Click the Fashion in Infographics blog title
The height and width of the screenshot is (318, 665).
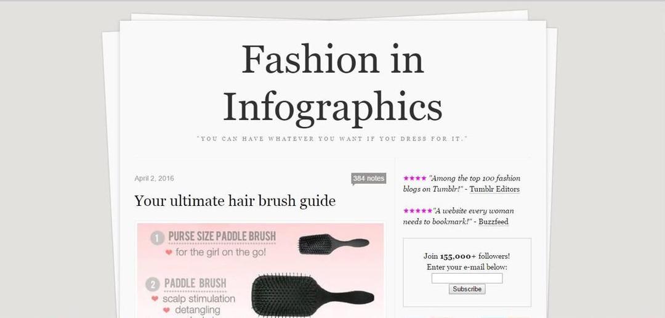click(332, 83)
